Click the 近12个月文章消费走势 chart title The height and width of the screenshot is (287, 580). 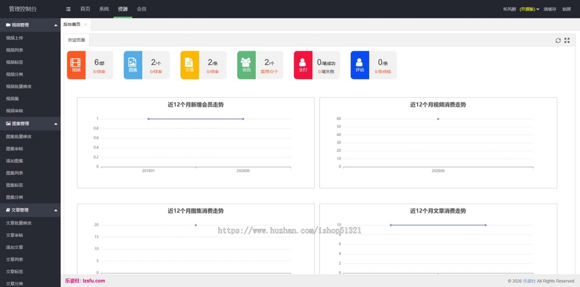click(x=438, y=211)
